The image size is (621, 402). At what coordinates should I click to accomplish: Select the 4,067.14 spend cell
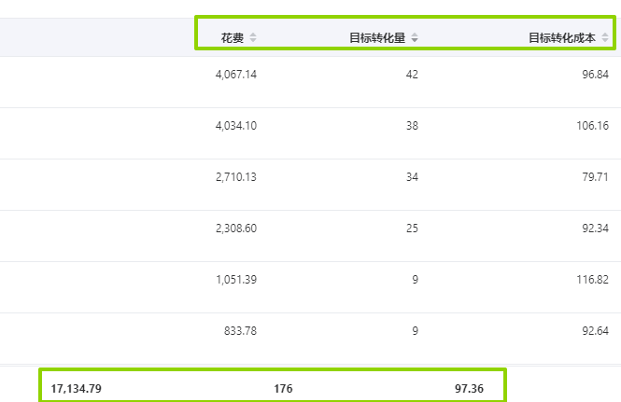236,75
